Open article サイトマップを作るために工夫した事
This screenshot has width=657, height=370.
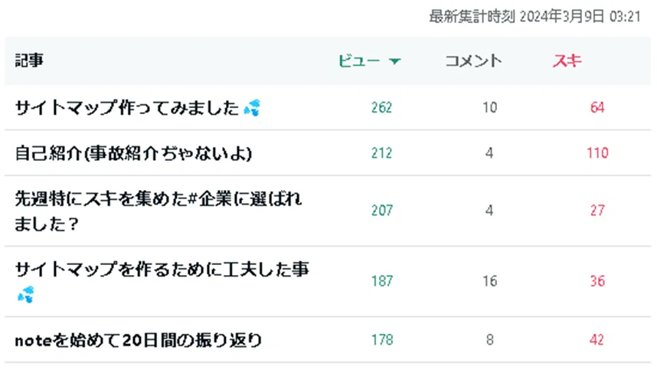(x=162, y=270)
